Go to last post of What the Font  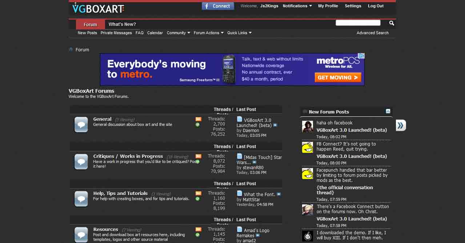(278, 194)
